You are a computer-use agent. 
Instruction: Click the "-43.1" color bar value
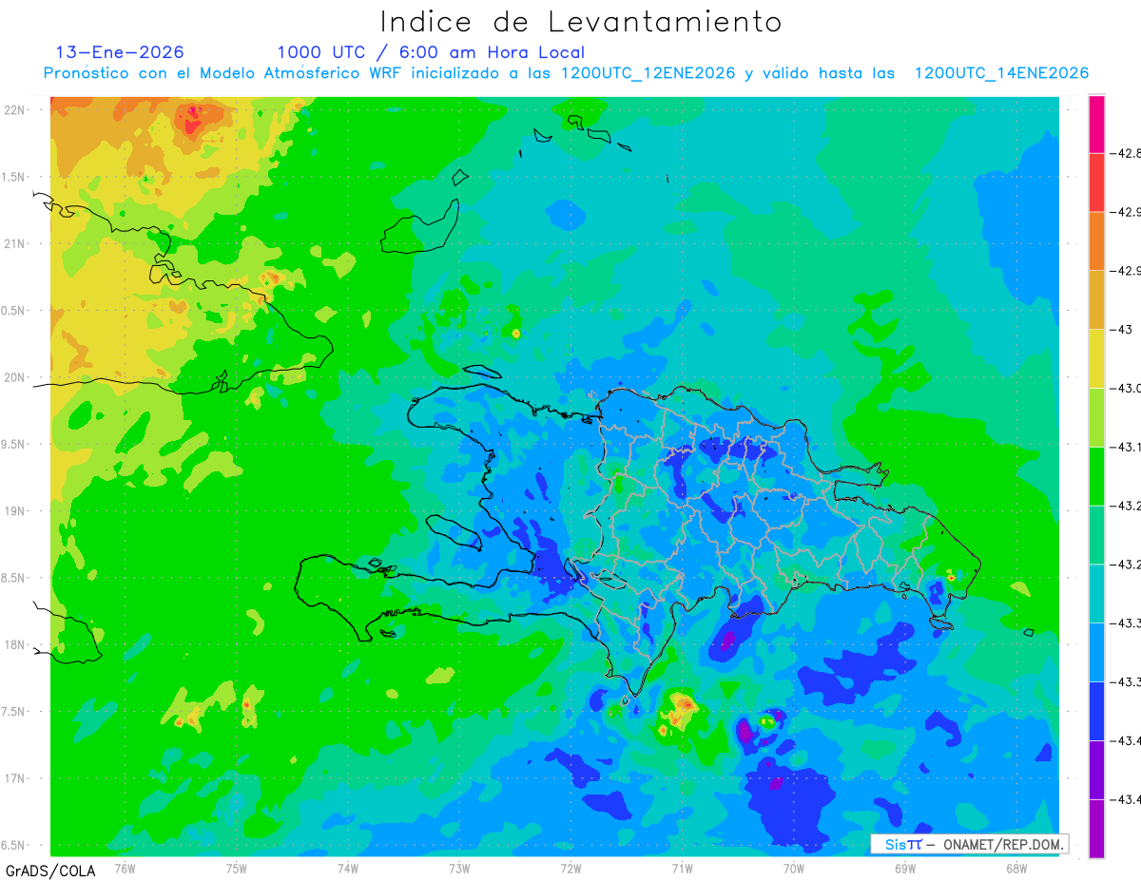(1127, 446)
